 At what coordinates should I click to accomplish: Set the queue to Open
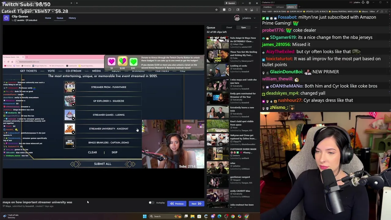(x=243, y=28)
